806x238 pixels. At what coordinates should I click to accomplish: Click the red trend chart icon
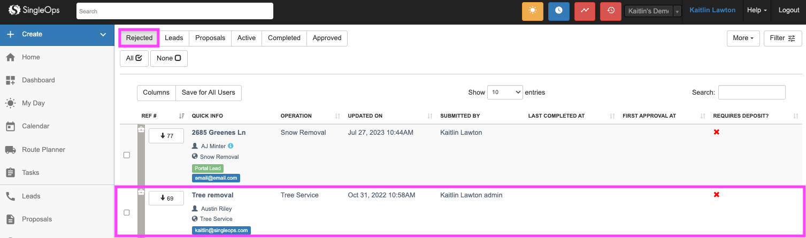[x=585, y=11]
